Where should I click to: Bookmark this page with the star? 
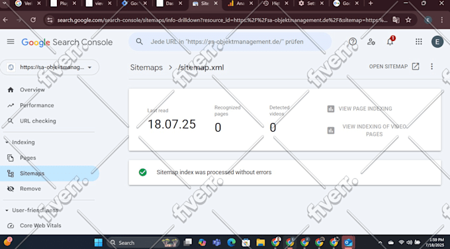tap(408, 20)
